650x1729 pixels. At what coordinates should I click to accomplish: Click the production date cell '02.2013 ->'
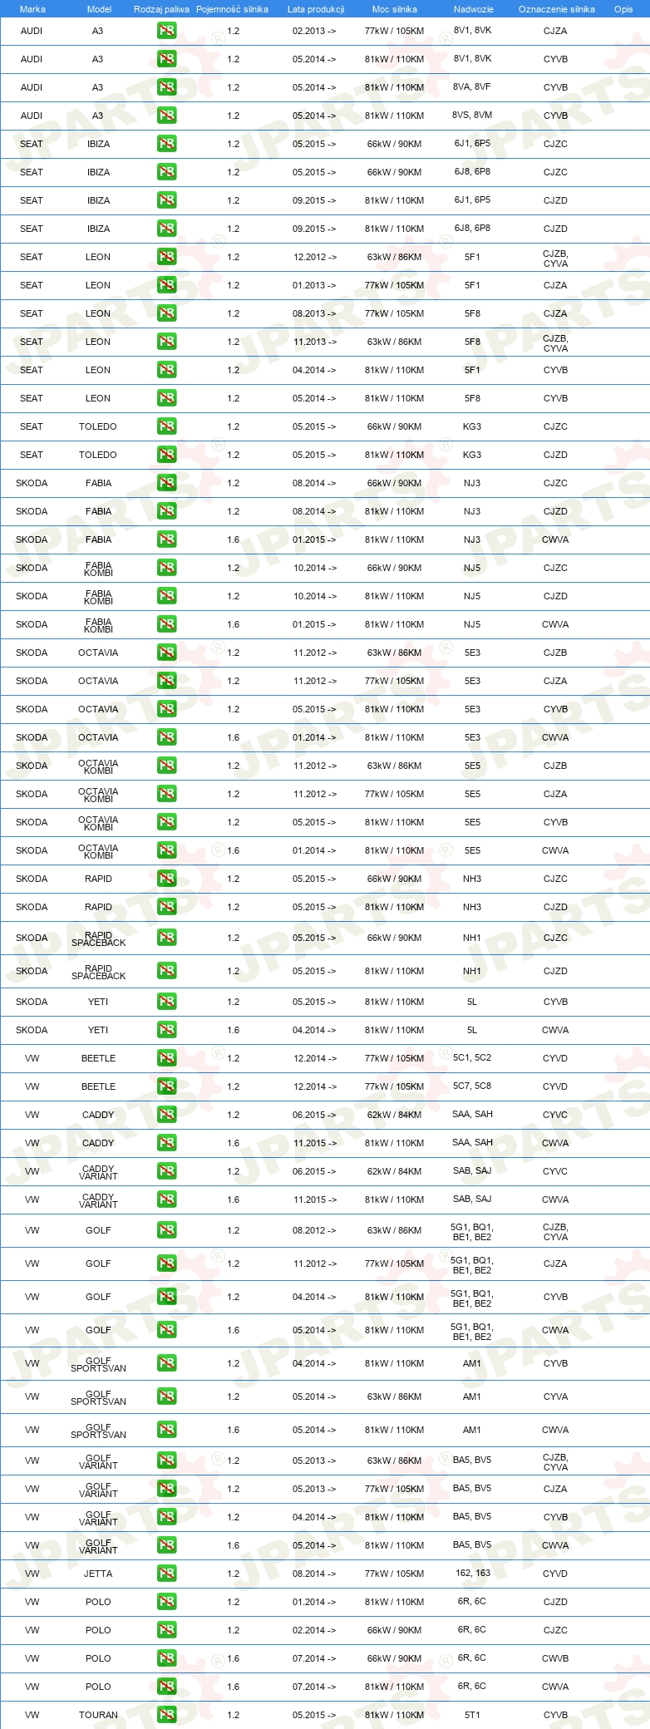pos(314,31)
